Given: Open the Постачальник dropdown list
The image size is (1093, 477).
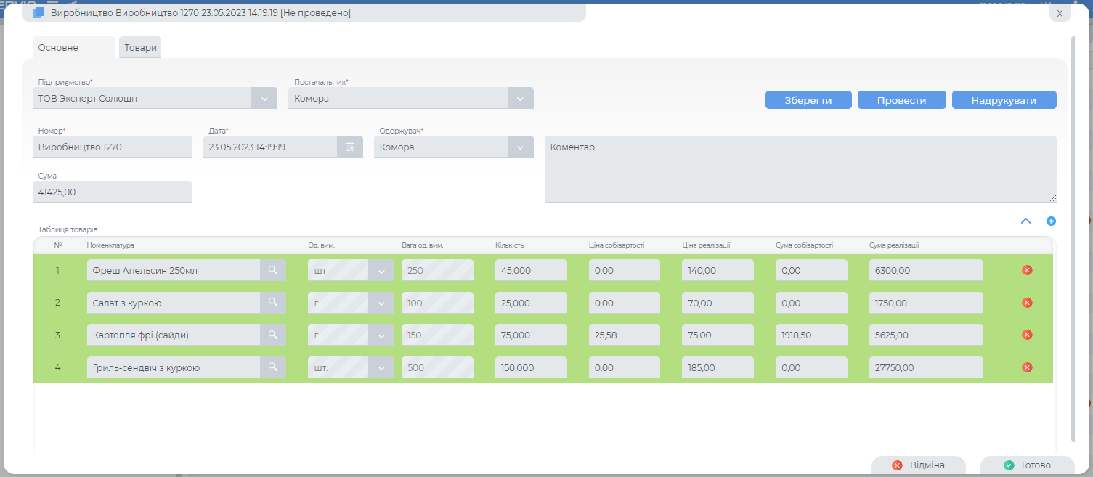Looking at the screenshot, I should 520,98.
